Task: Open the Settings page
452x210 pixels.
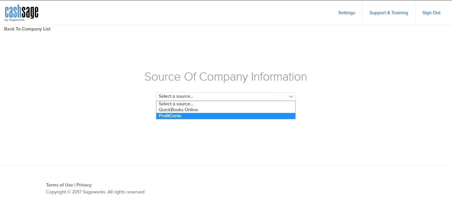Action: [346, 13]
